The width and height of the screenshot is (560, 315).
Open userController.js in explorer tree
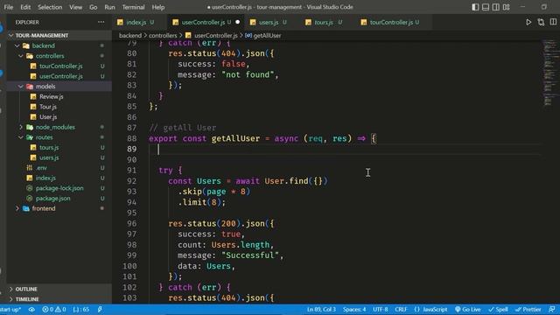tap(60, 76)
